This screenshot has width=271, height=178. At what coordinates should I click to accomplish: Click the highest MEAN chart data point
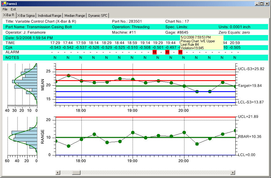[x=69, y=76]
